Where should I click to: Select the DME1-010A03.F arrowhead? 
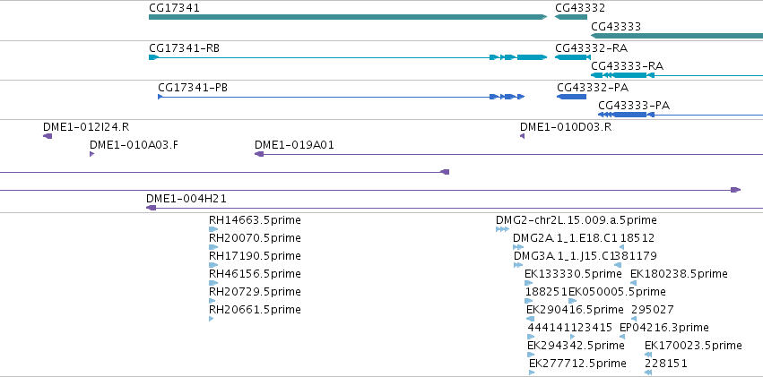coord(92,154)
